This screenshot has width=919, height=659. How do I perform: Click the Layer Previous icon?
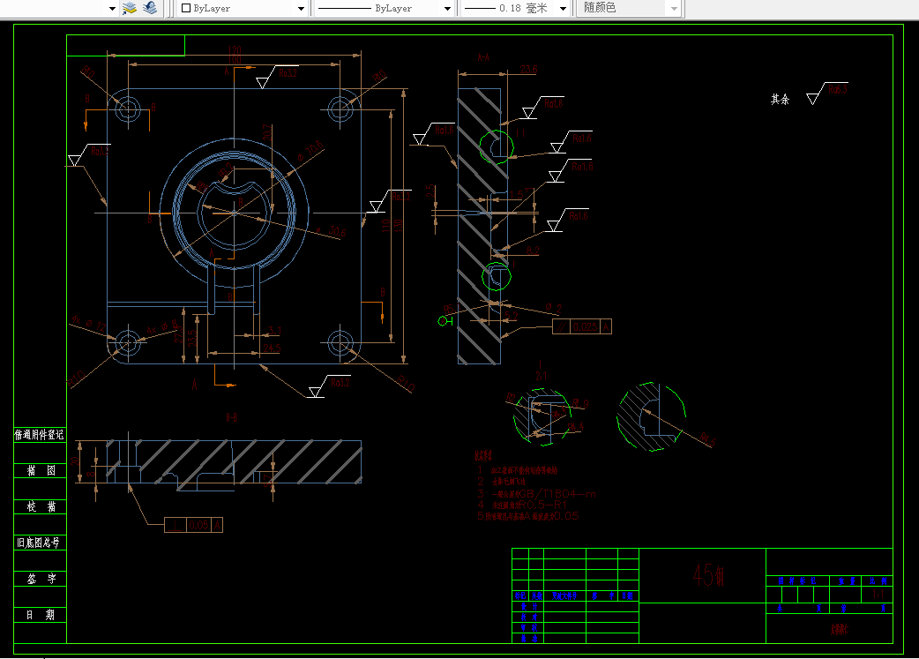(150, 8)
